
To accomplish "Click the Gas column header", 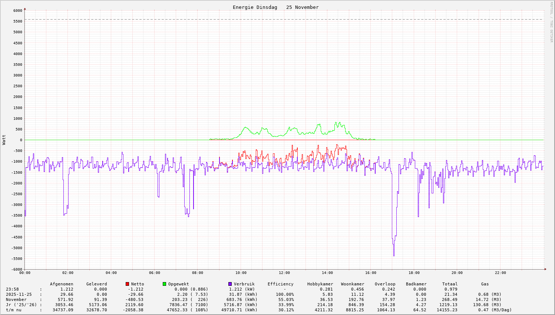I will point(485,284).
